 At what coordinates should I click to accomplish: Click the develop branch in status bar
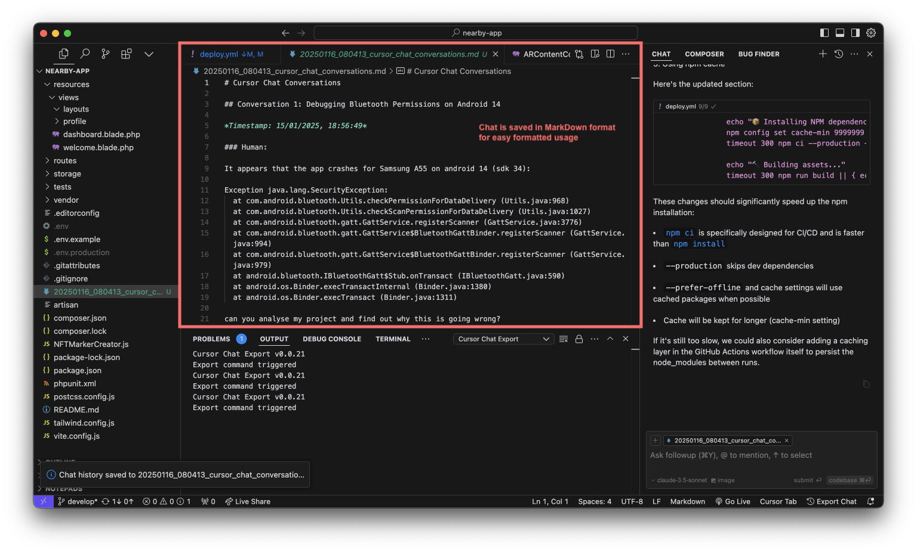click(78, 502)
